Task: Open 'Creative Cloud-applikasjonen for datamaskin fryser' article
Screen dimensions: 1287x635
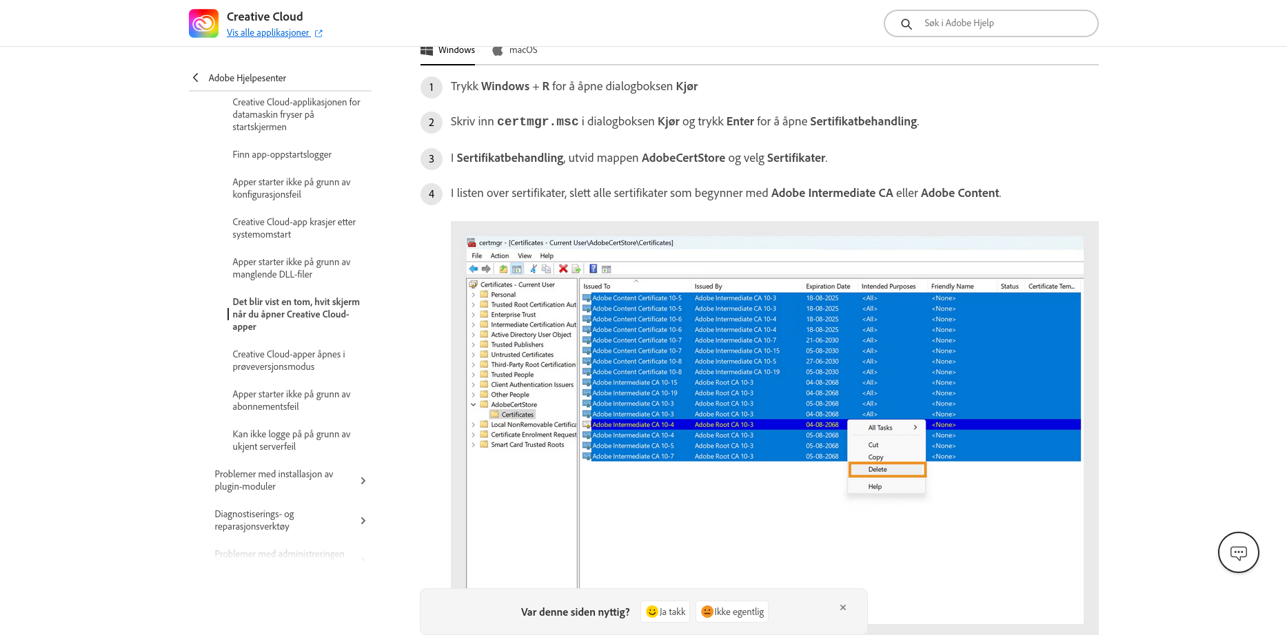Action: point(296,114)
